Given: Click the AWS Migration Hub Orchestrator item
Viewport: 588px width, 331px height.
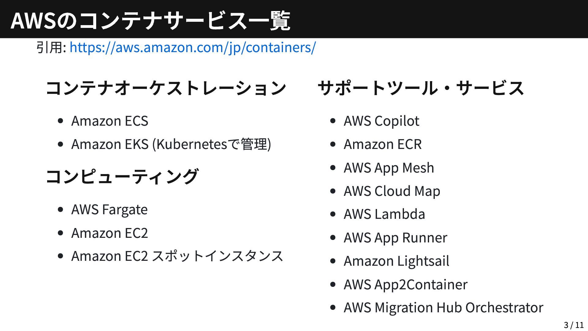Looking at the screenshot, I should click(x=443, y=307).
